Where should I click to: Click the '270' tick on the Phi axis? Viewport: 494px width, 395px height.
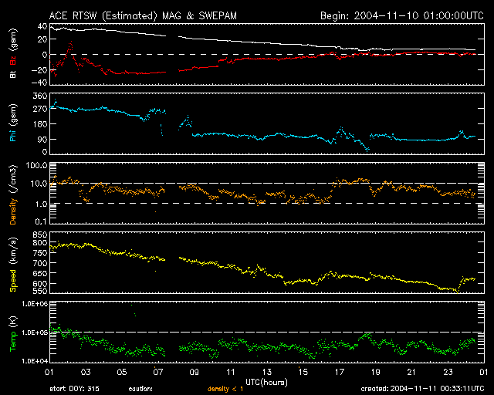coord(40,110)
